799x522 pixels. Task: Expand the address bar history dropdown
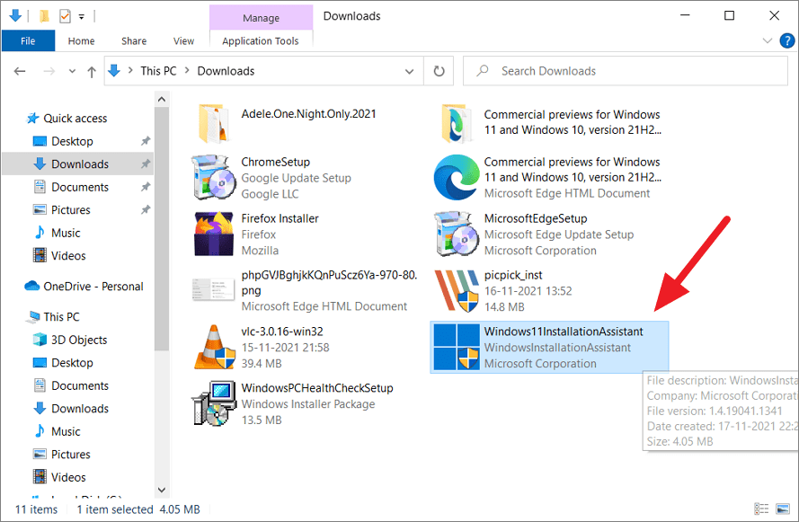click(x=409, y=71)
